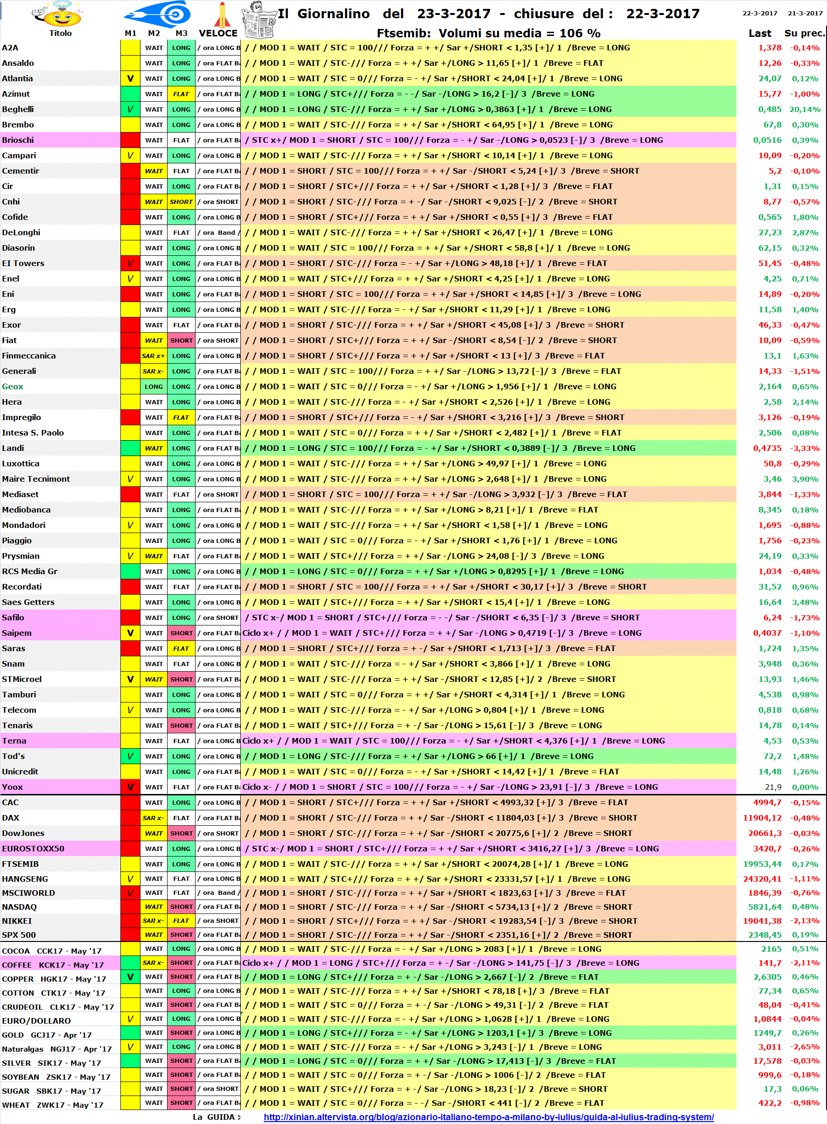
Task: Click the COFFEE KCK17 row name
Action: pos(53,965)
